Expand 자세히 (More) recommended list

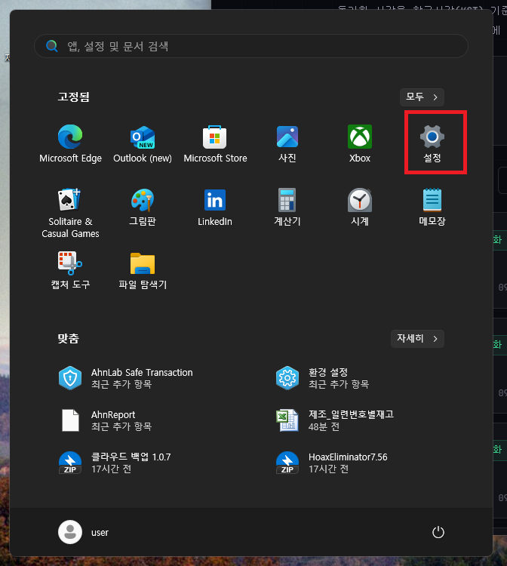click(x=417, y=339)
